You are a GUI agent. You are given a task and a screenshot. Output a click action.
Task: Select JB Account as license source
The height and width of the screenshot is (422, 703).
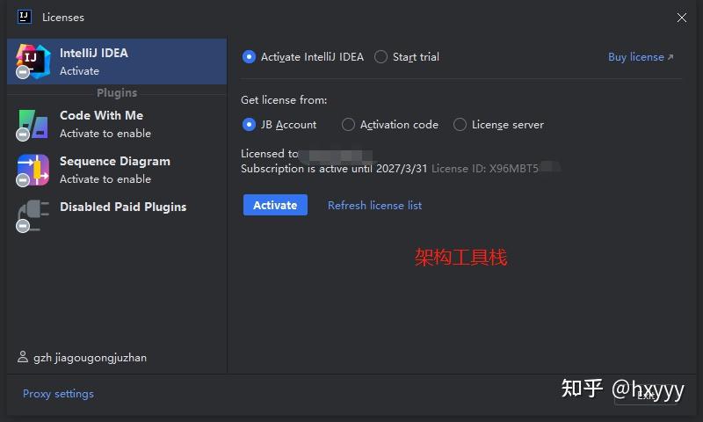point(249,125)
